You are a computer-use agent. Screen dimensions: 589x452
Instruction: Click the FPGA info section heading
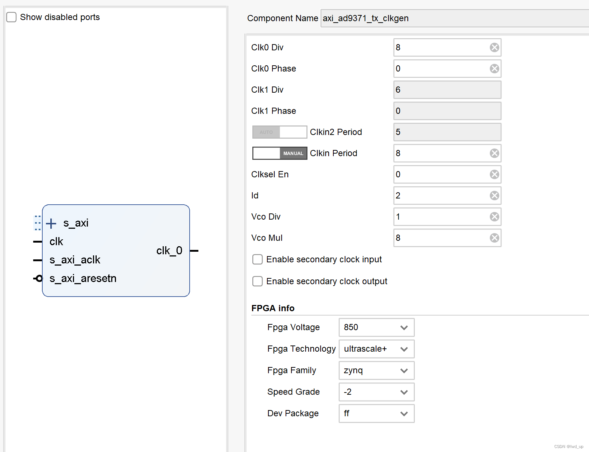pyautogui.click(x=273, y=308)
